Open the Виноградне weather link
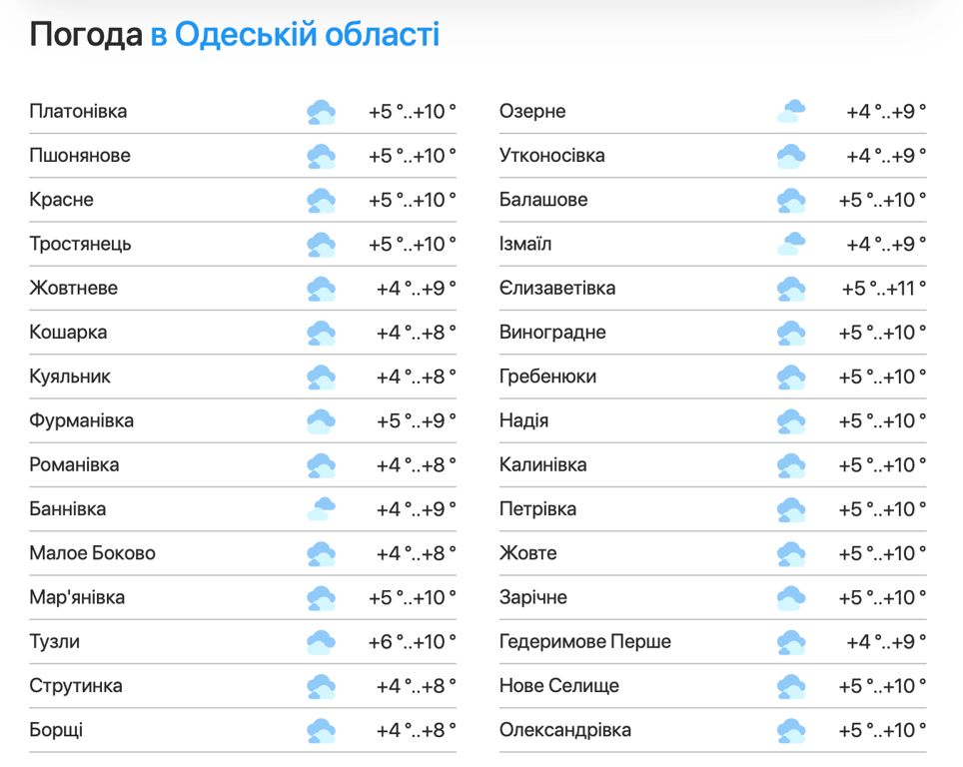Viewport: 963px width, 767px height. pyautogui.click(x=552, y=333)
